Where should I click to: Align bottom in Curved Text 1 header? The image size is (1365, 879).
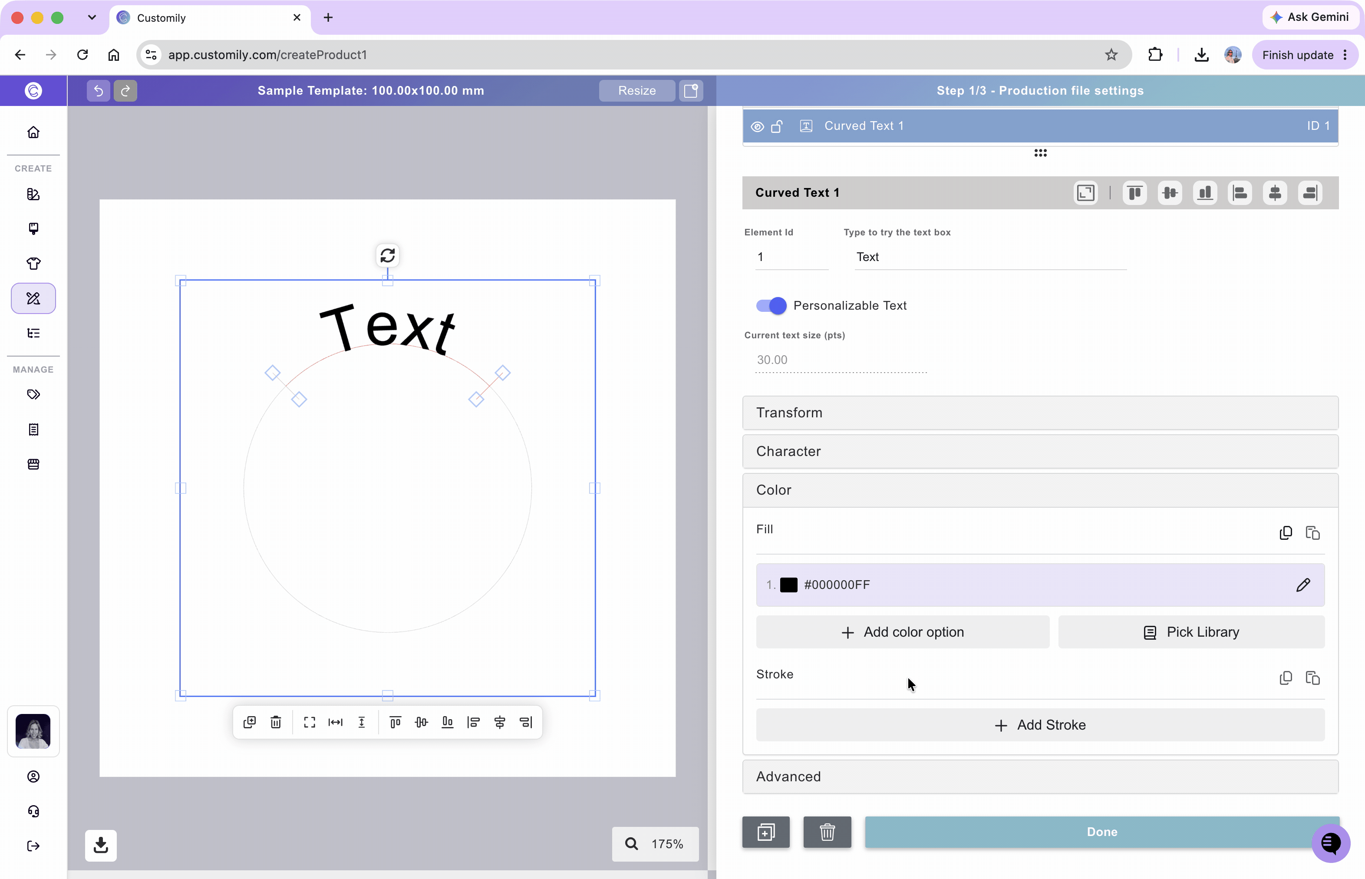point(1205,193)
